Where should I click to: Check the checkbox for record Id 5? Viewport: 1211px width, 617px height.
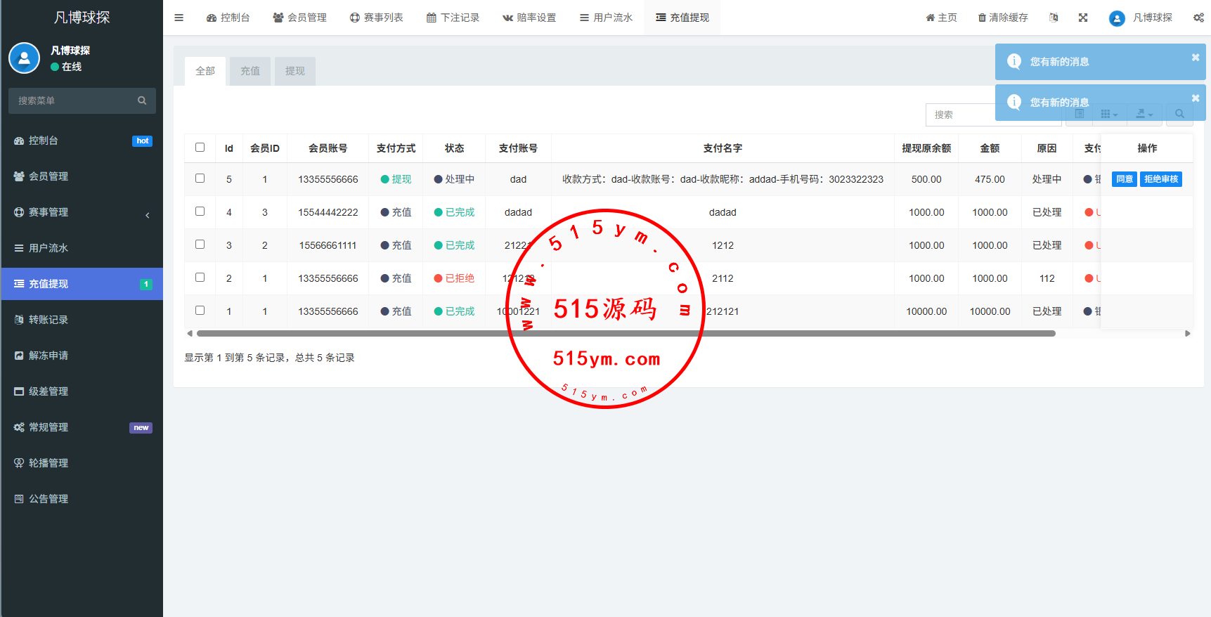(200, 178)
